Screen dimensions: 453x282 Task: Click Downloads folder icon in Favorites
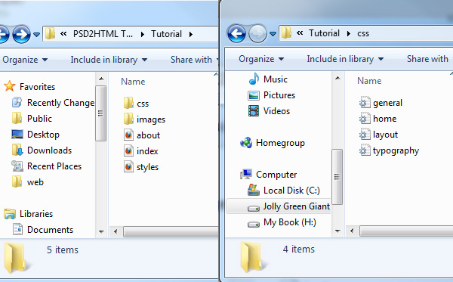pos(17,150)
